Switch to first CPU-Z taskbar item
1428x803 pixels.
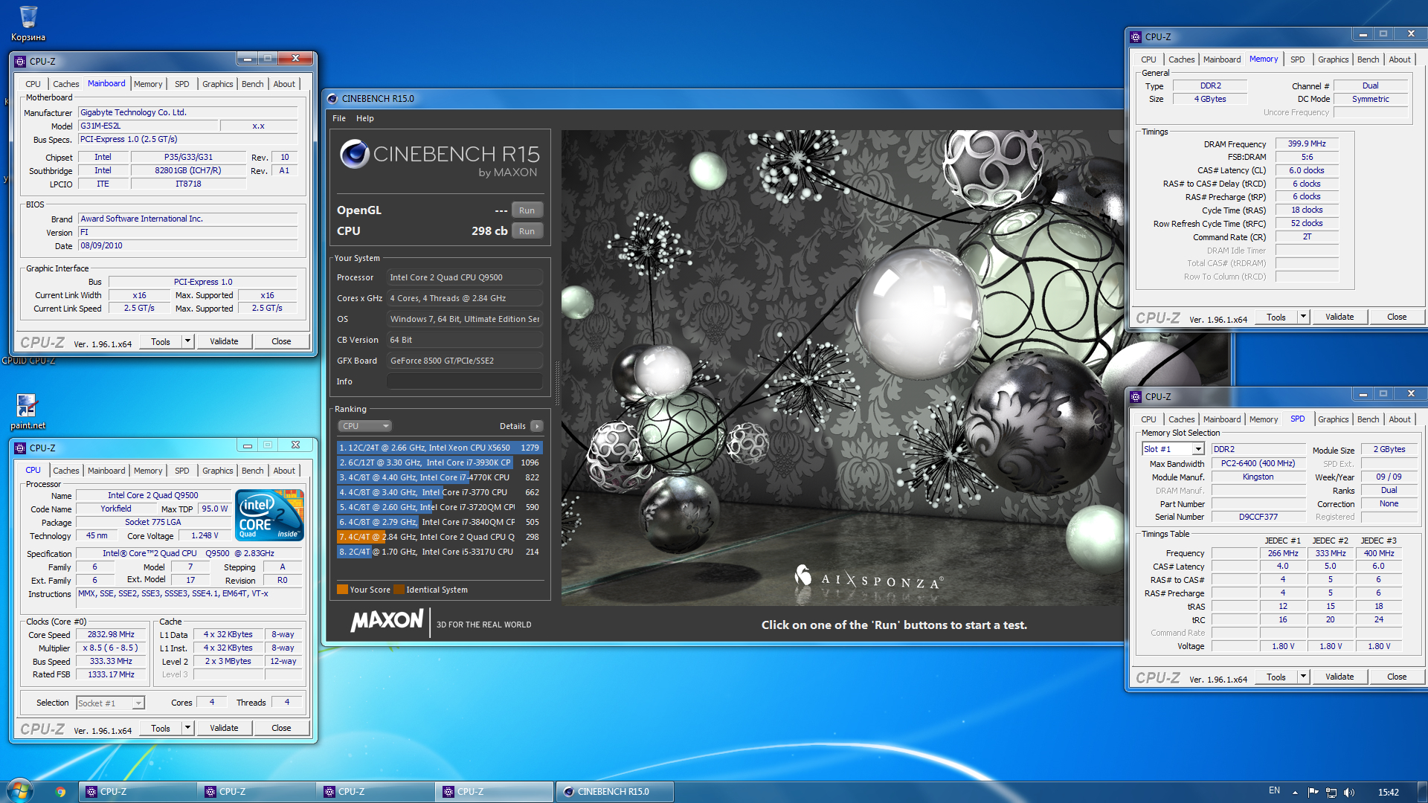(138, 792)
